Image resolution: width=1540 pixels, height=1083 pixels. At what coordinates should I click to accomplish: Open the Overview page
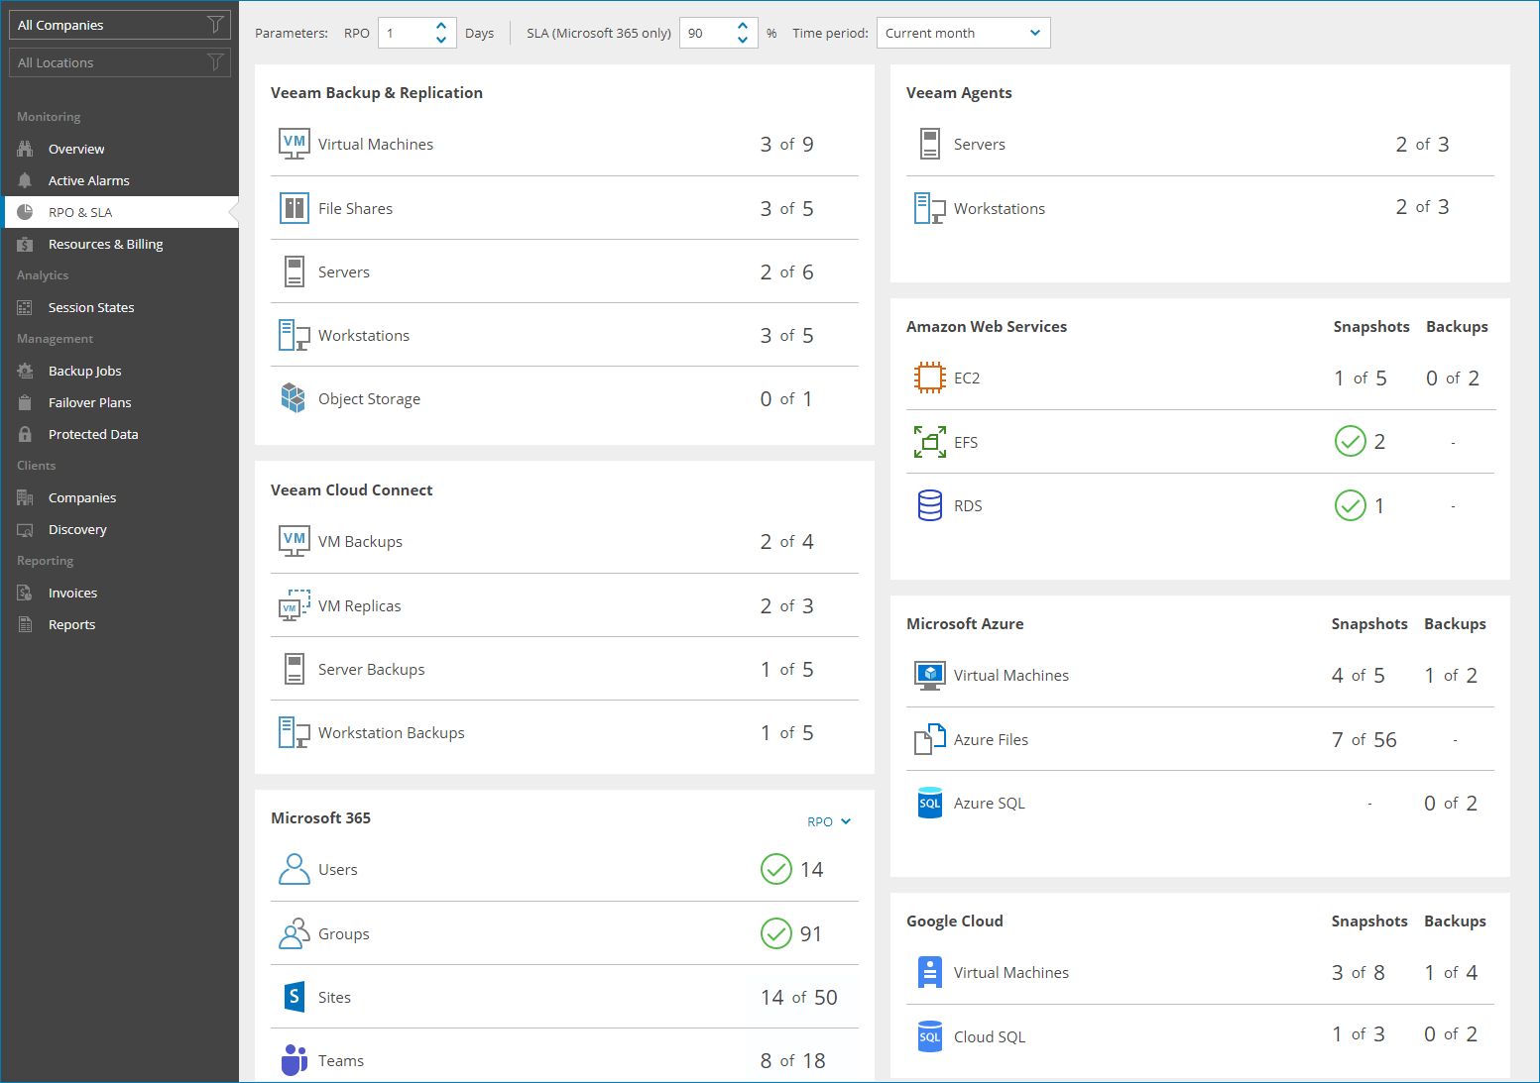click(x=120, y=149)
